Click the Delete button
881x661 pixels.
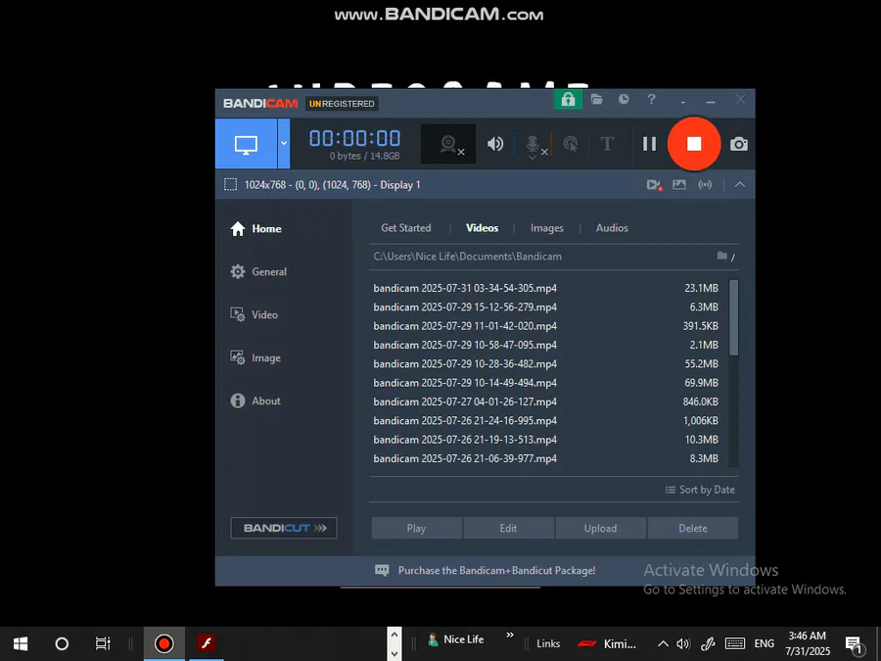[x=693, y=529]
